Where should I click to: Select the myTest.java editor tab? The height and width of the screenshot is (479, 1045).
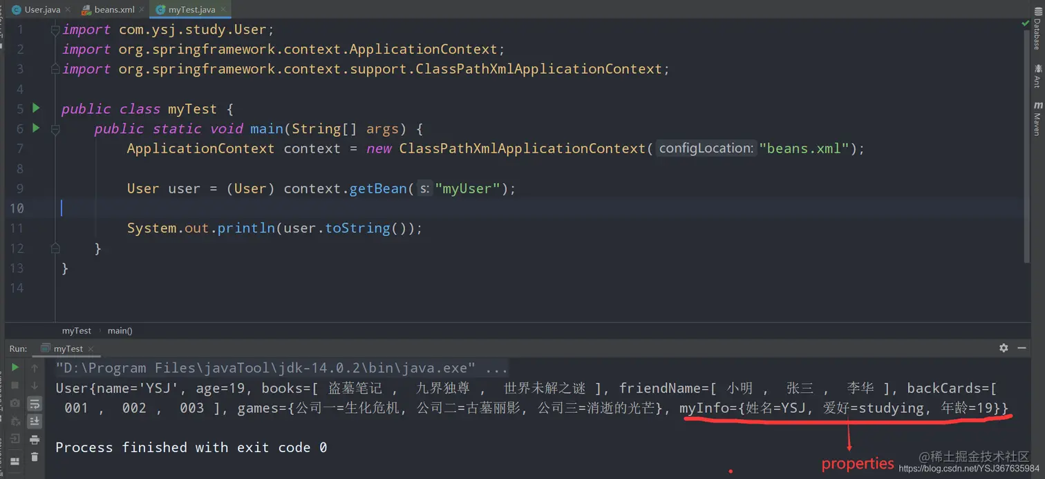(x=191, y=10)
